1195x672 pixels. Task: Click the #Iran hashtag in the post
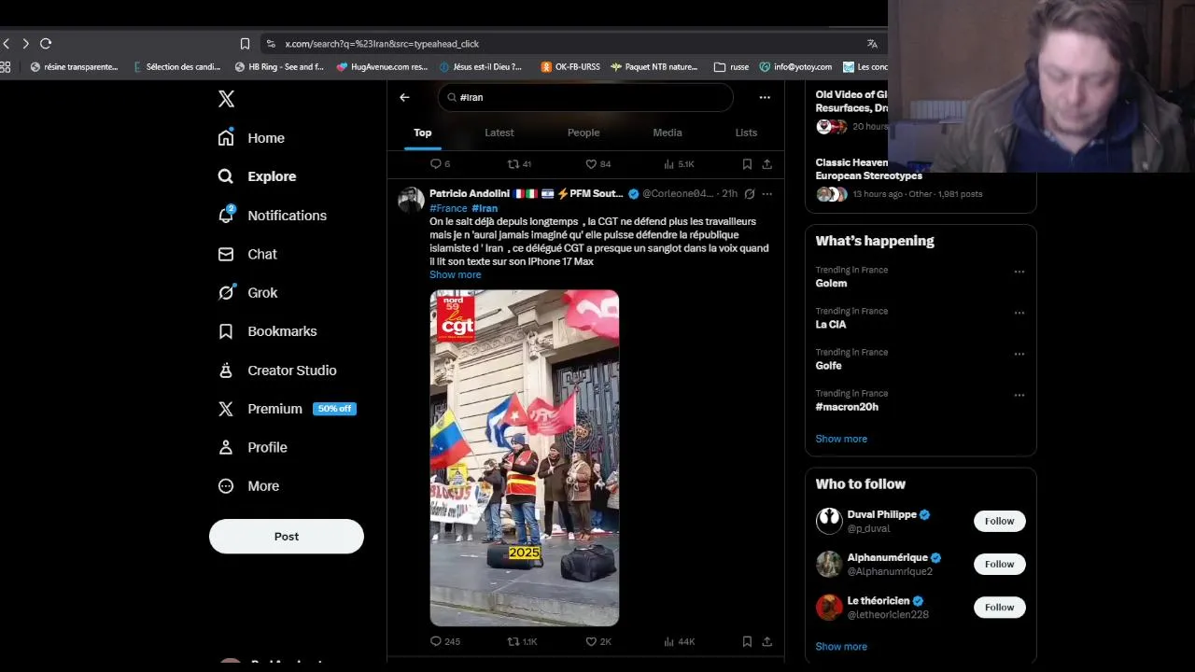485,208
